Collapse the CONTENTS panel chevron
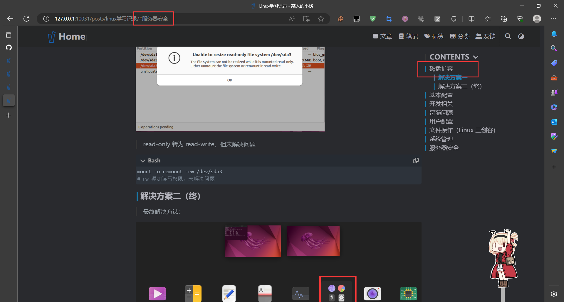Viewport: 564px width, 302px height. point(476,57)
